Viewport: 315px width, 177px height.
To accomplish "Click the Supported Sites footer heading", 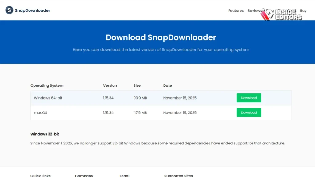I will [x=178, y=175].
